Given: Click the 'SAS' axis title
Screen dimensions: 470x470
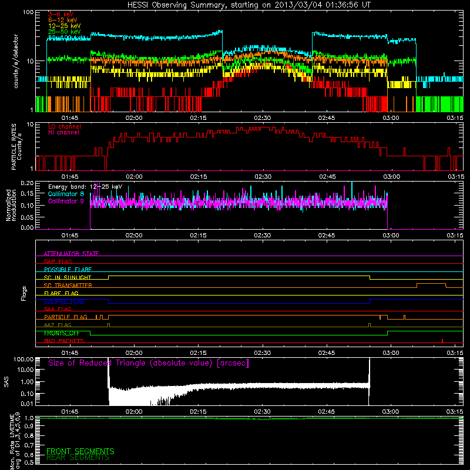Looking at the screenshot, I should (6, 381).
